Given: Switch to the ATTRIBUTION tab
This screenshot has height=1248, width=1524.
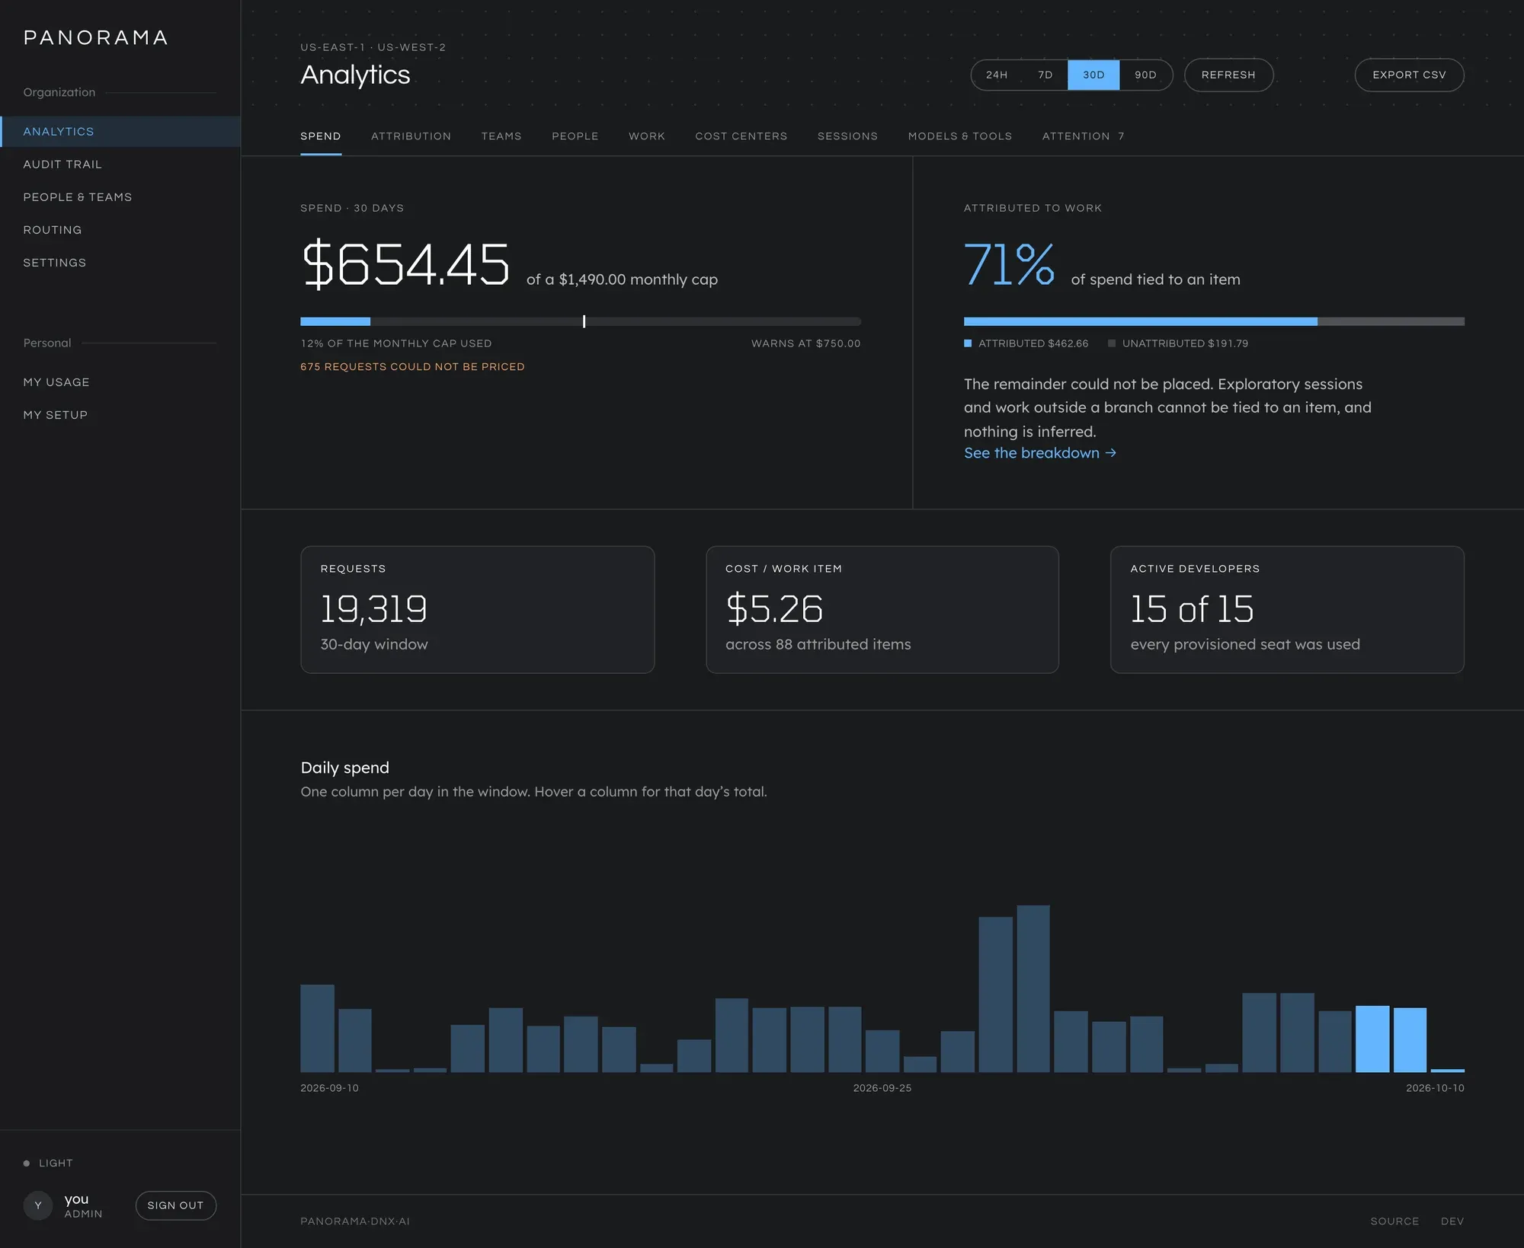Looking at the screenshot, I should (411, 136).
